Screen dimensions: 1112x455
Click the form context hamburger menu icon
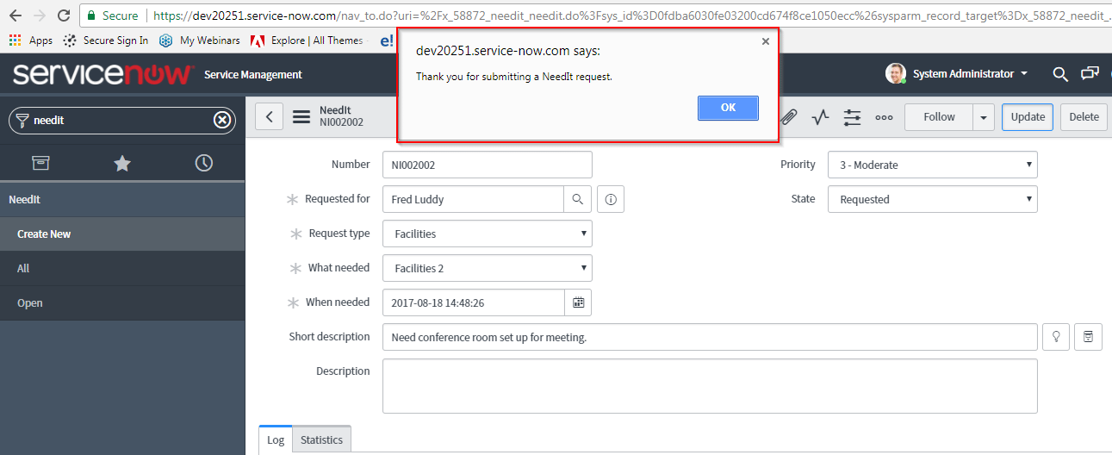301,117
